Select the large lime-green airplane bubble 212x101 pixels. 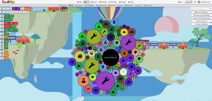pyautogui.click(x=93, y=77)
